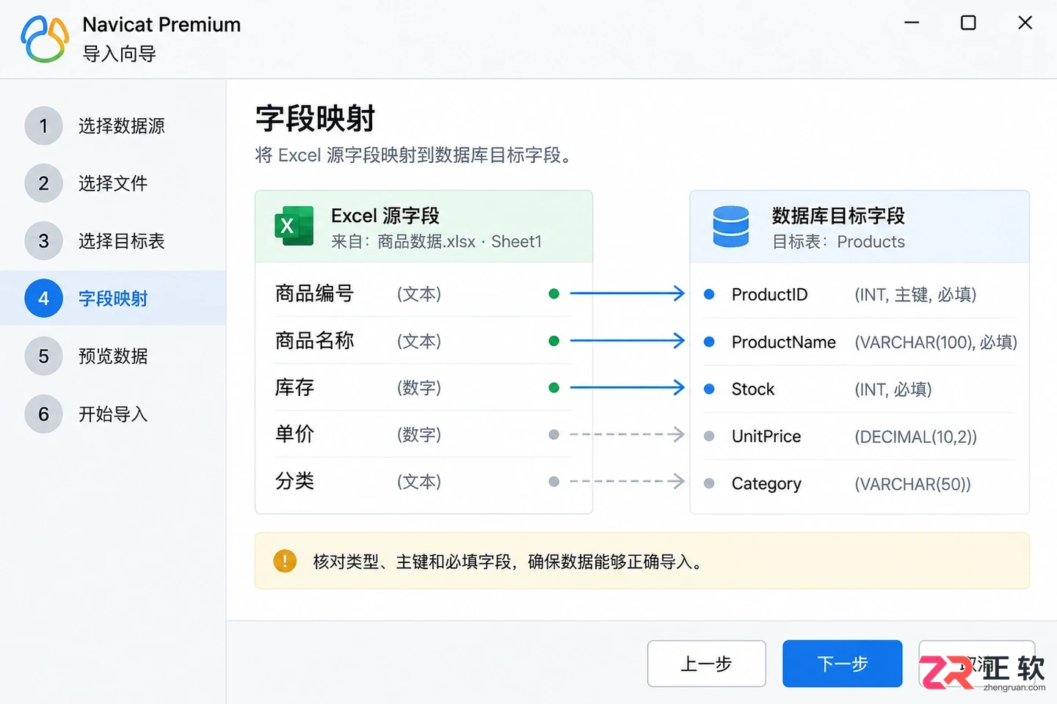This screenshot has width=1057, height=704.
Task: Click the Excel file icon in source header
Action: coord(294,226)
